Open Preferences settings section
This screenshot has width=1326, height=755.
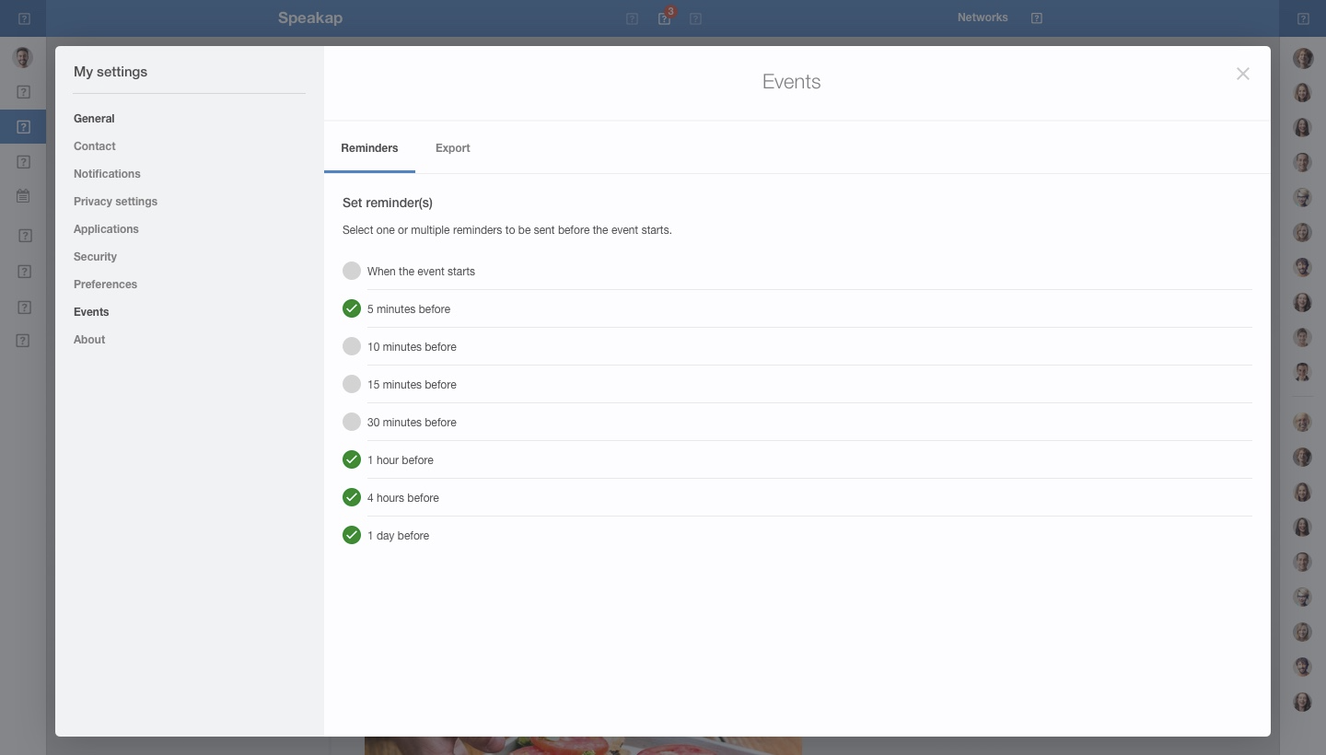(105, 285)
